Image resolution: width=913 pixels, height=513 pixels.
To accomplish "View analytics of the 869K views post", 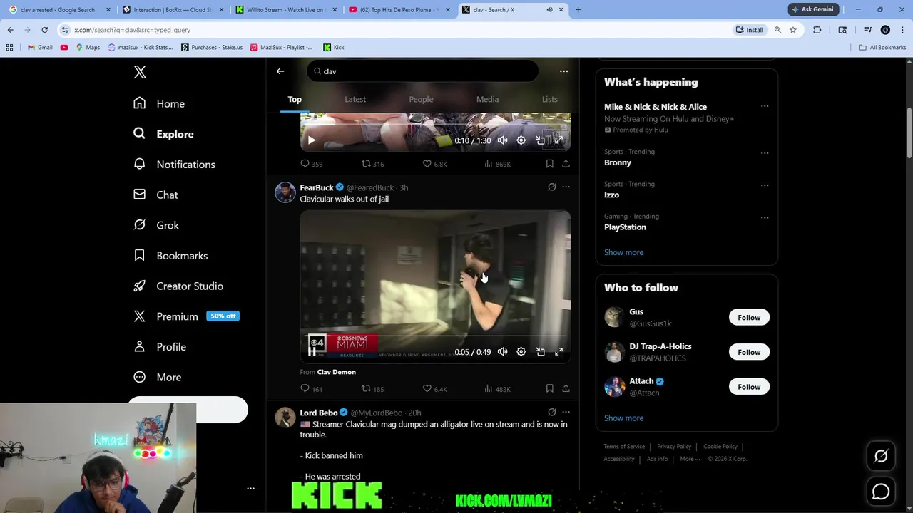I will click(497, 164).
